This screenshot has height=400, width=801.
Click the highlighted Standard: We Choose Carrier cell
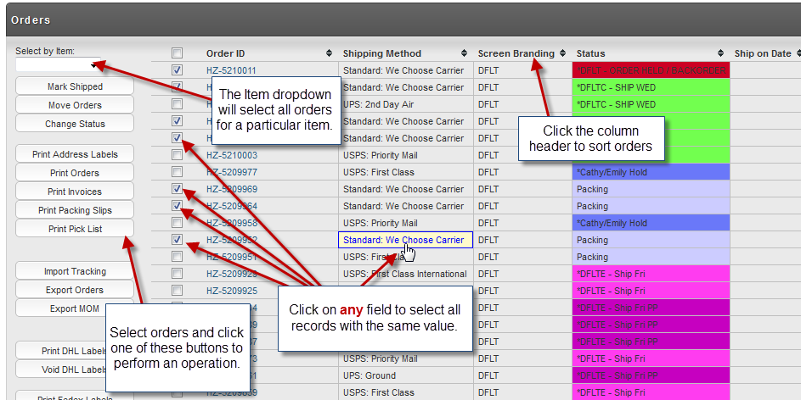click(x=406, y=240)
